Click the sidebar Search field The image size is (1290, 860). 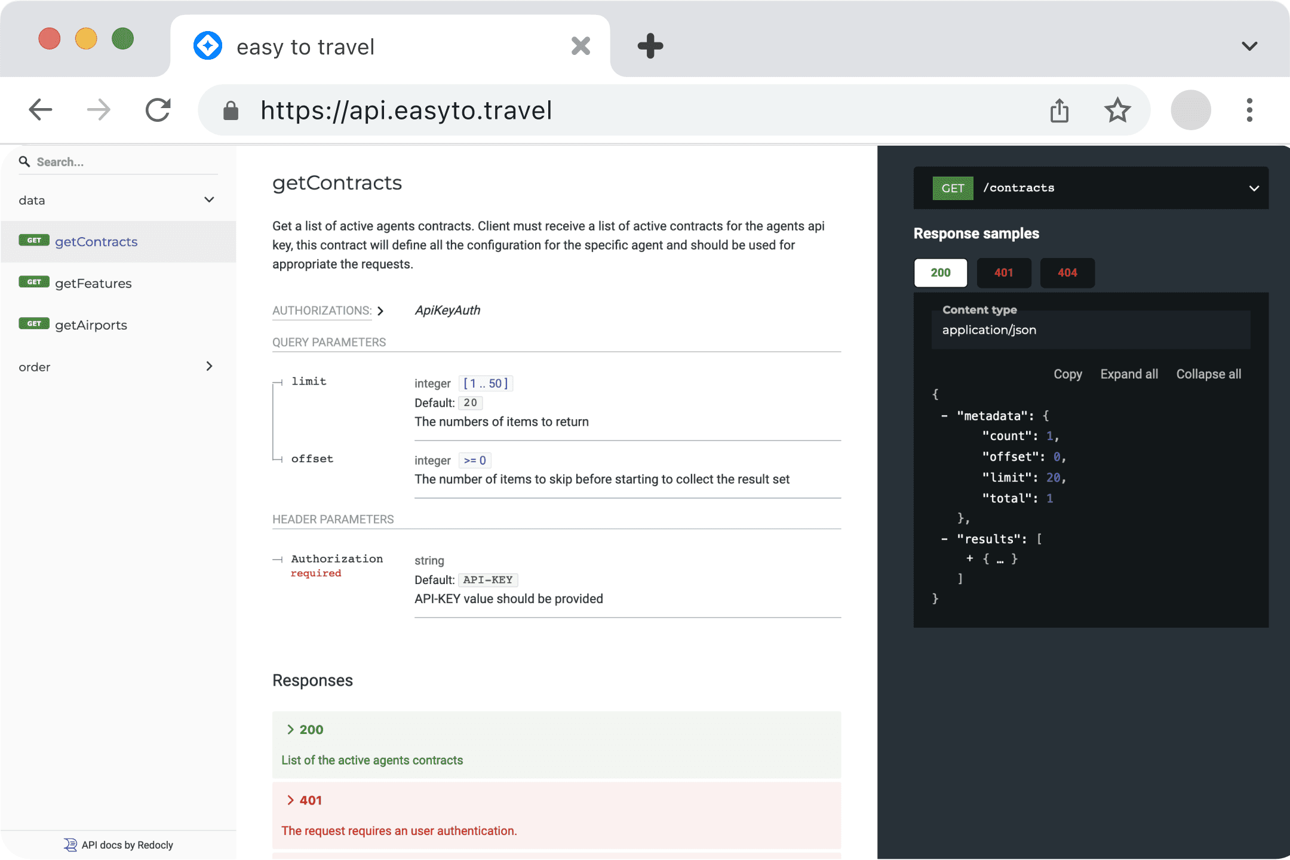pyautogui.click(x=119, y=162)
